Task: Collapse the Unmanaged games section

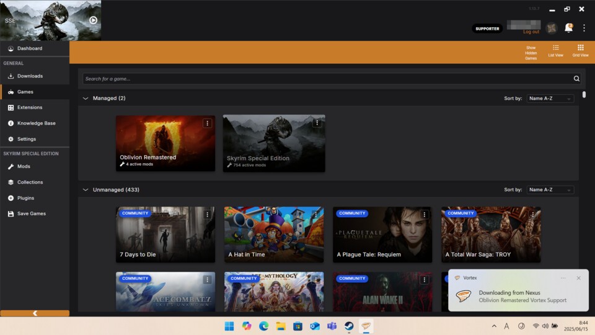Action: point(86,189)
